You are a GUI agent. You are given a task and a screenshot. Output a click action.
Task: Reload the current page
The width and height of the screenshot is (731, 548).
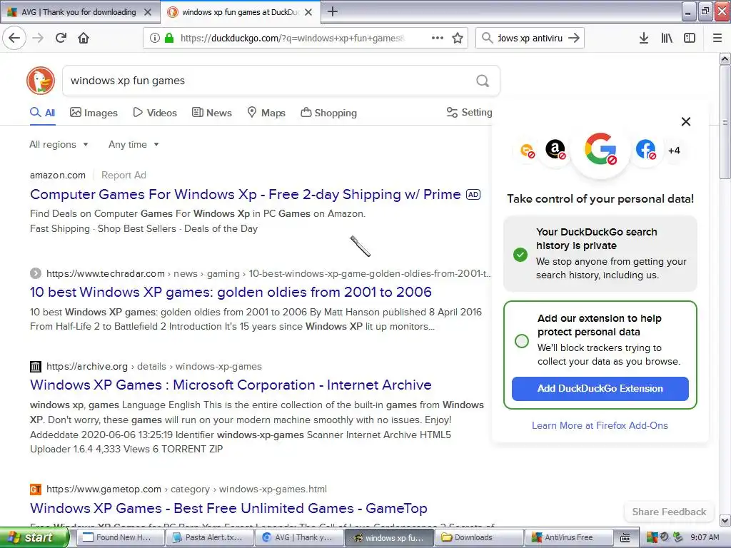click(x=61, y=38)
